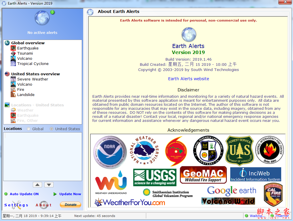The image size is (293, 221).
Task: Click the Fire icon in United States overview
Action: pos(13,90)
